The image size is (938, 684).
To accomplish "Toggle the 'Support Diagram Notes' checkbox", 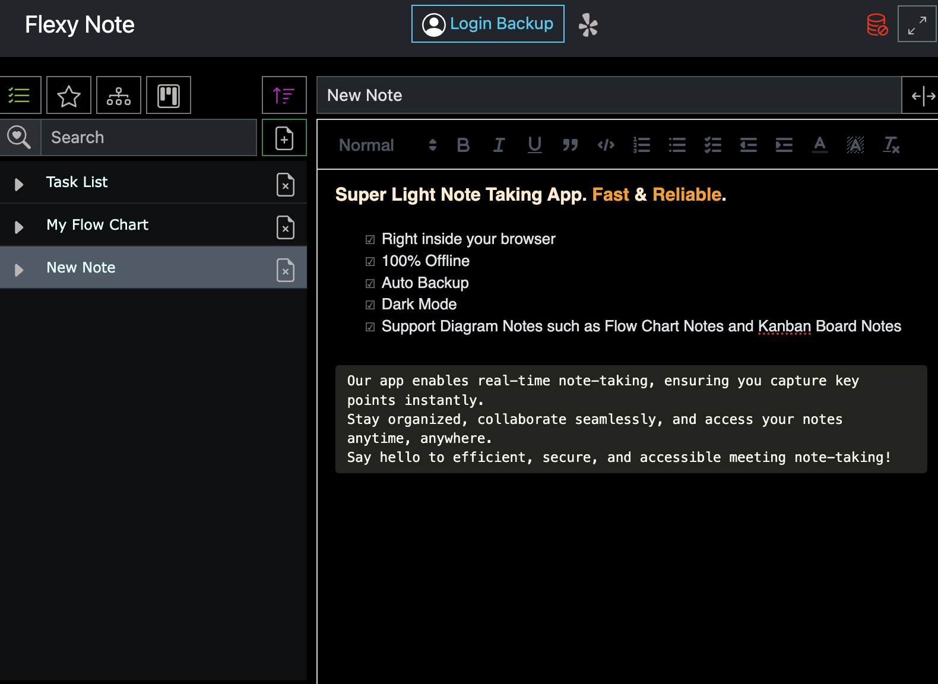I will click(x=370, y=327).
